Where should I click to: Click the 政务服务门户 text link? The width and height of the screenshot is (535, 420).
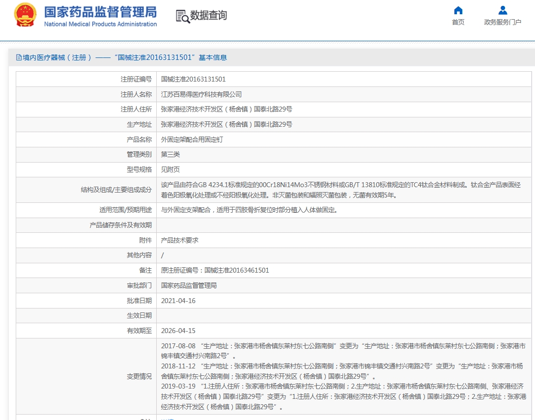click(503, 22)
